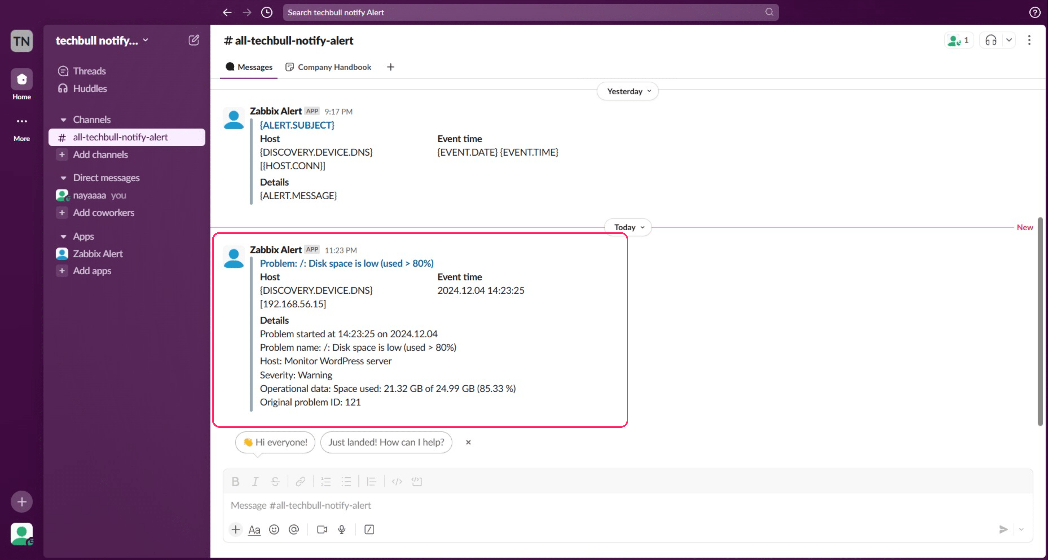Expand the techbull notify workspace menu
The image size is (1048, 560).
[102, 40]
